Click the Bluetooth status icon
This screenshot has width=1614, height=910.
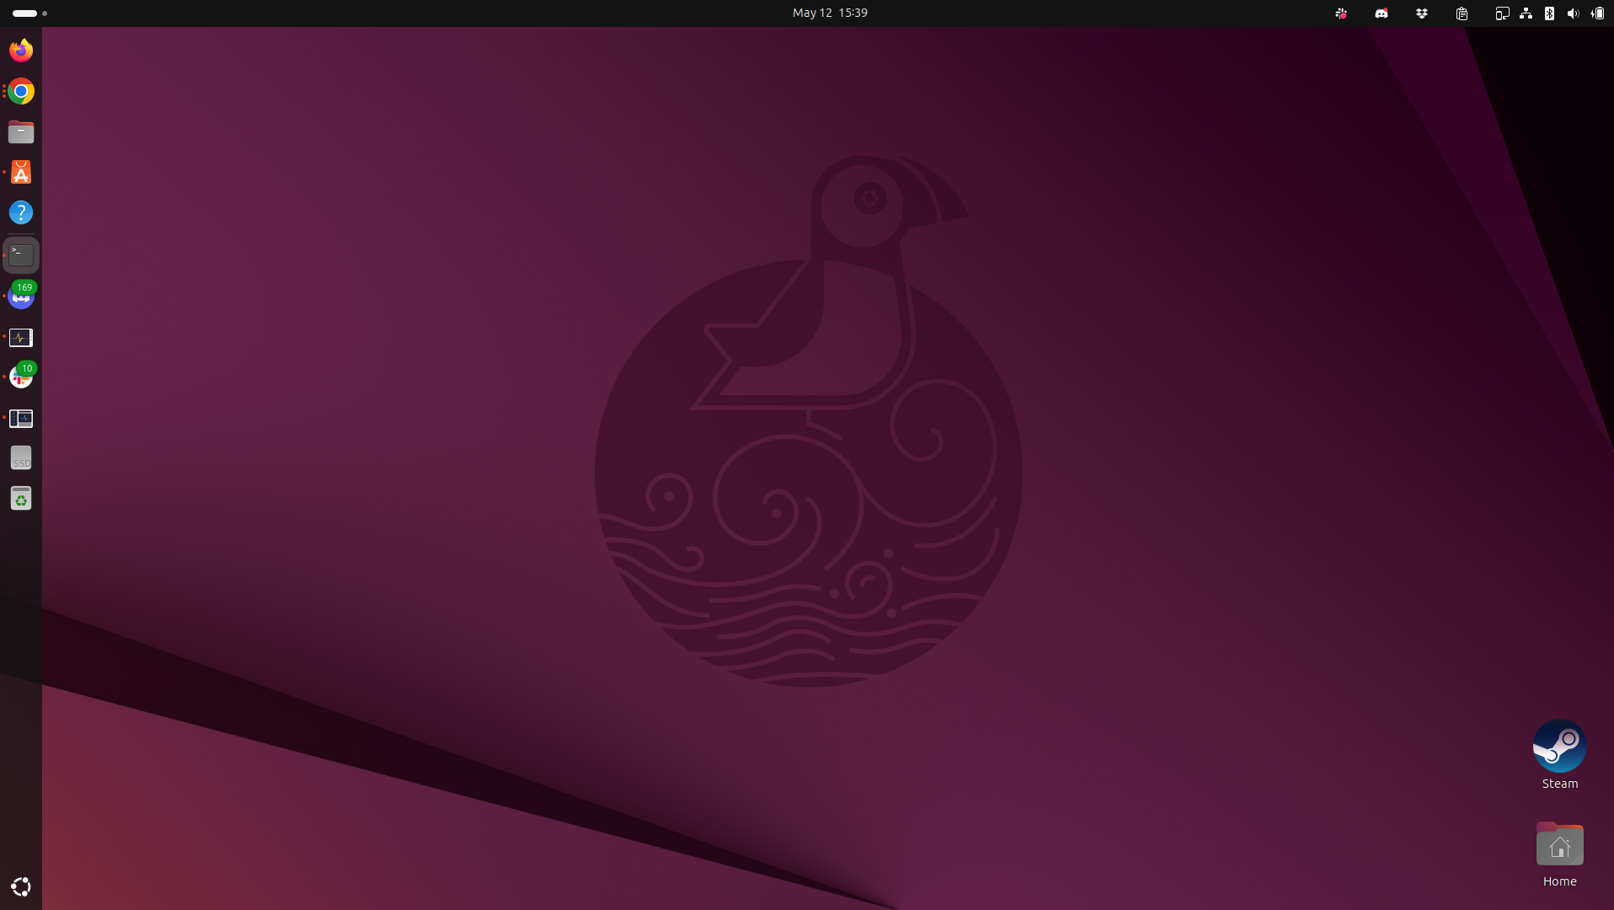[x=1549, y=13]
